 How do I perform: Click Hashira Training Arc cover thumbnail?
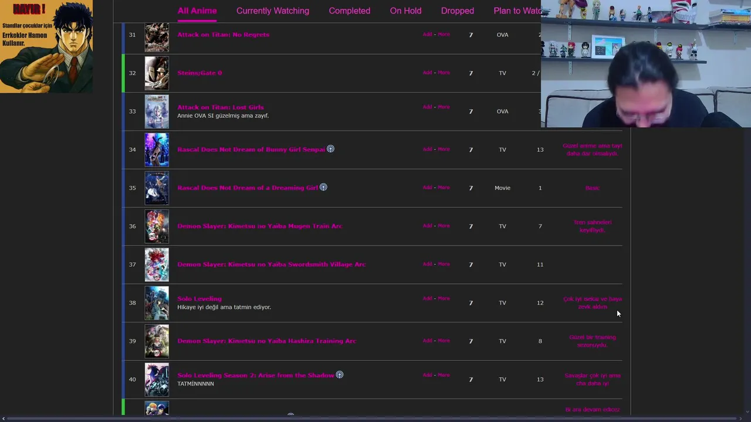click(x=157, y=341)
